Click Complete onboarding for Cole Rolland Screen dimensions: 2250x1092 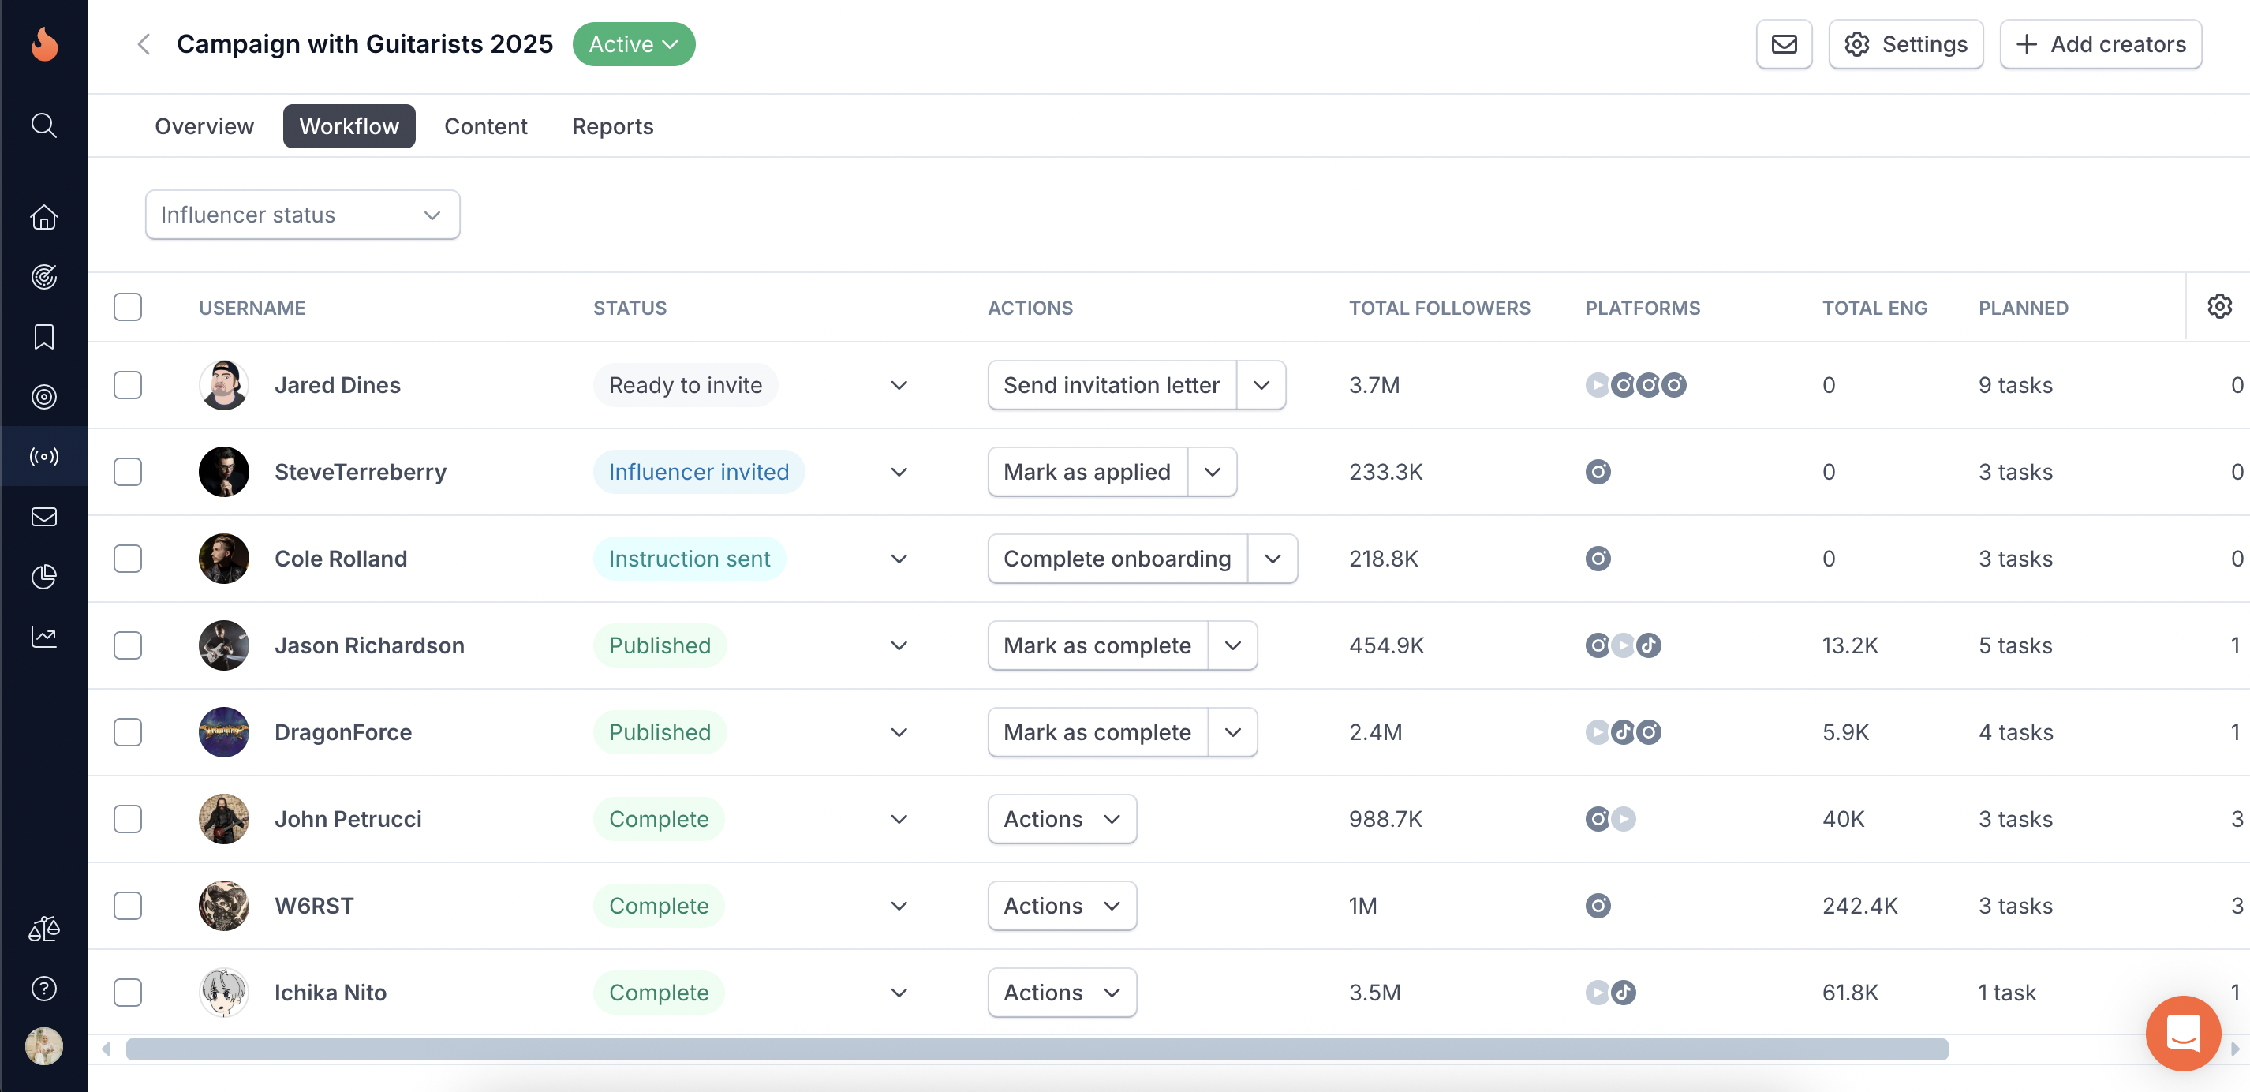pyautogui.click(x=1117, y=559)
